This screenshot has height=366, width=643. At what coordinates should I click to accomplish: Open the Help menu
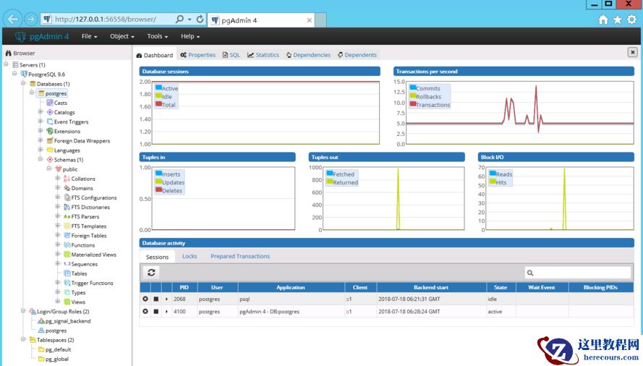pos(190,36)
